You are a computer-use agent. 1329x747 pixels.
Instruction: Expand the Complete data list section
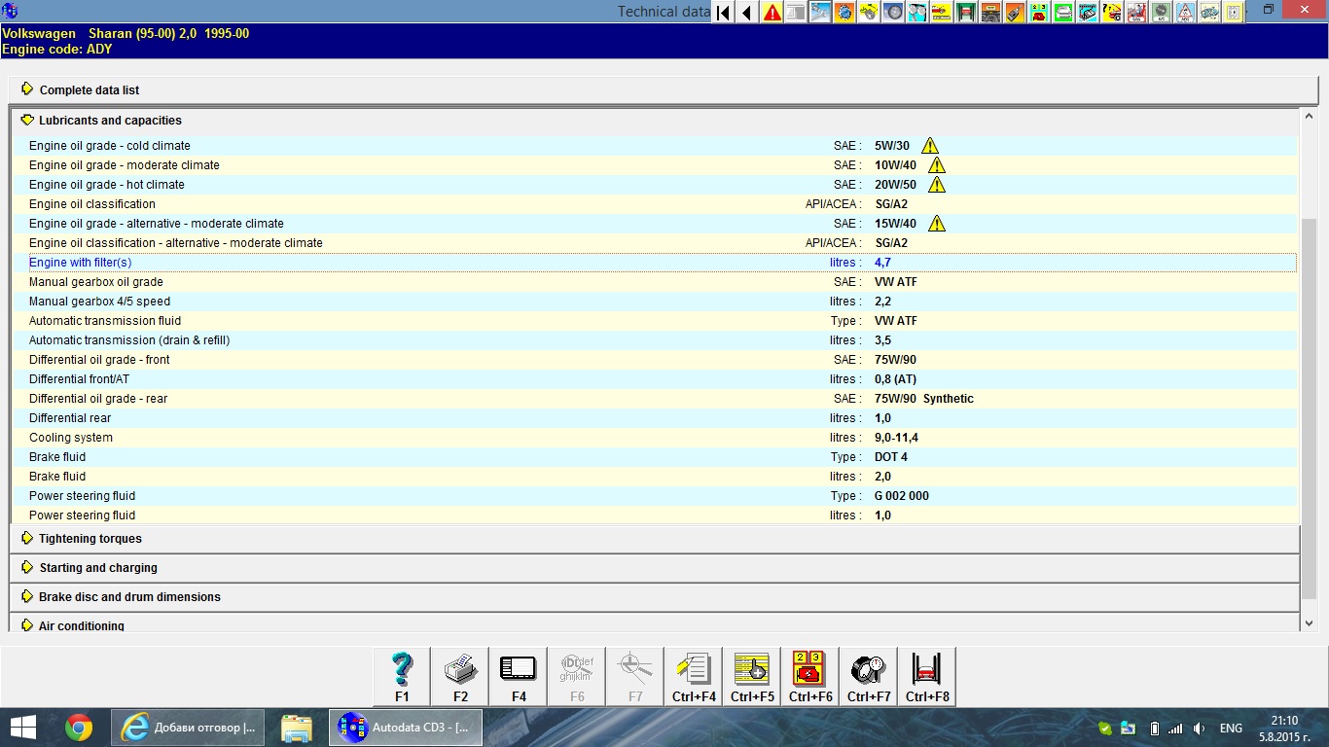(89, 90)
